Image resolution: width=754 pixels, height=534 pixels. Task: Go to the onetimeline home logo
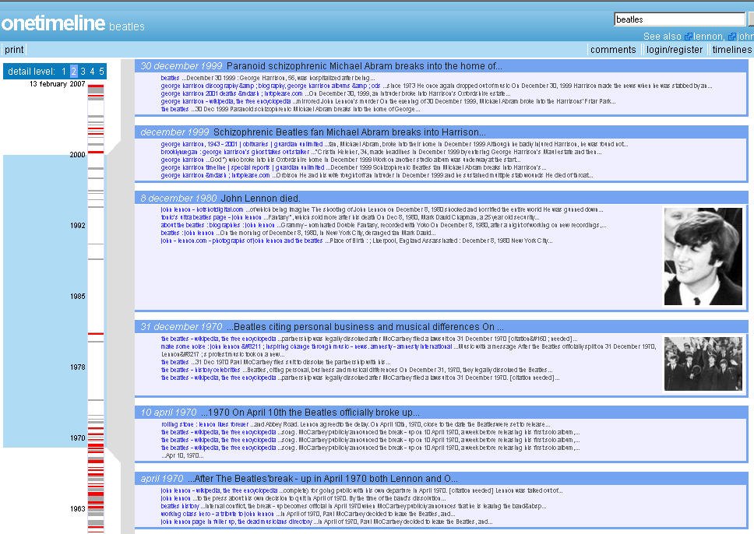[53, 23]
